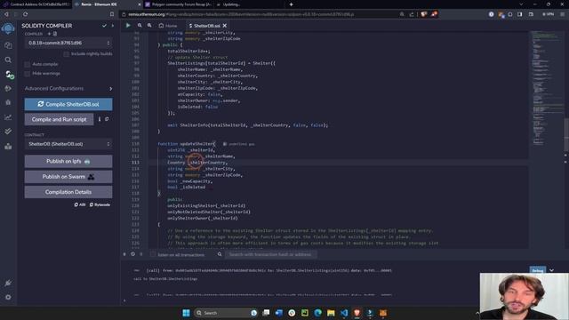Switch to Polygon community Forum browser tab
The width and height of the screenshot is (569, 320).
pyautogui.click(x=179, y=4)
